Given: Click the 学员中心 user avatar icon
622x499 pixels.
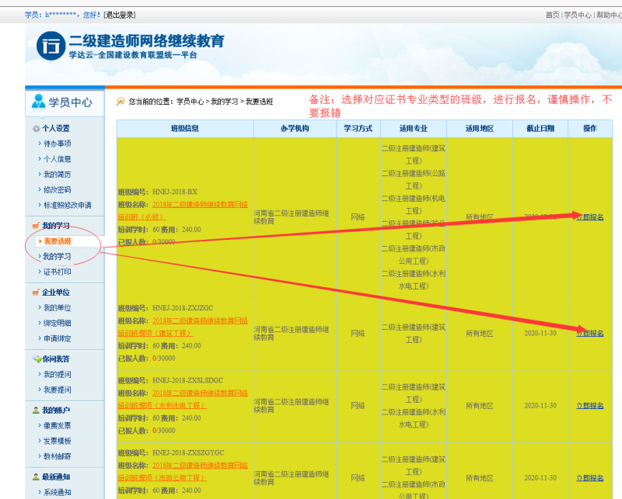Looking at the screenshot, I should tap(37, 102).
